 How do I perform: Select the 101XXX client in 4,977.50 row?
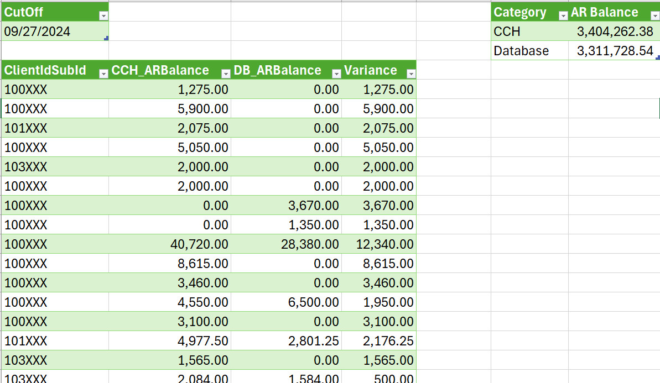tap(55, 340)
